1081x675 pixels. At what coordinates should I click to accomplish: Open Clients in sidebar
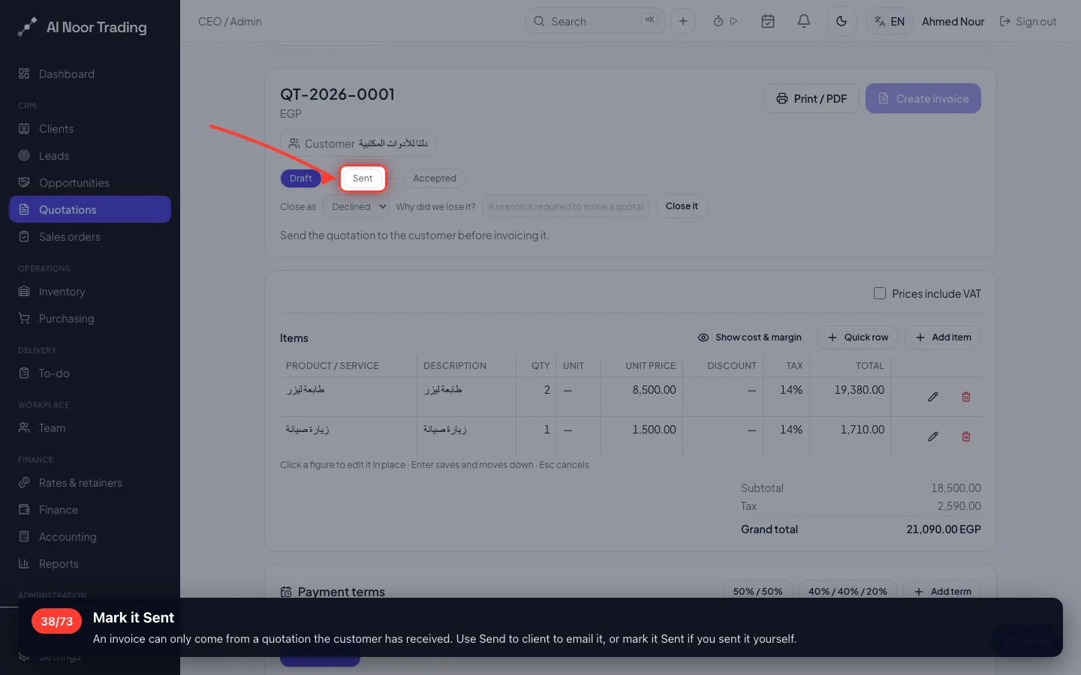coord(90,129)
